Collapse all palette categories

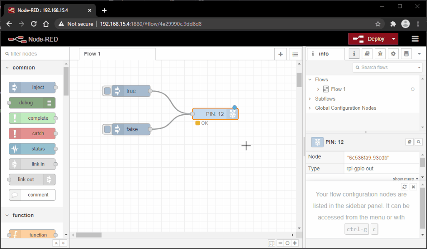pos(56,243)
